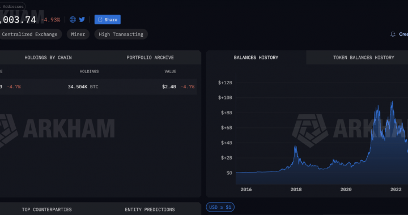Click the blue Share button
The image size is (408, 215).
(x=108, y=19)
